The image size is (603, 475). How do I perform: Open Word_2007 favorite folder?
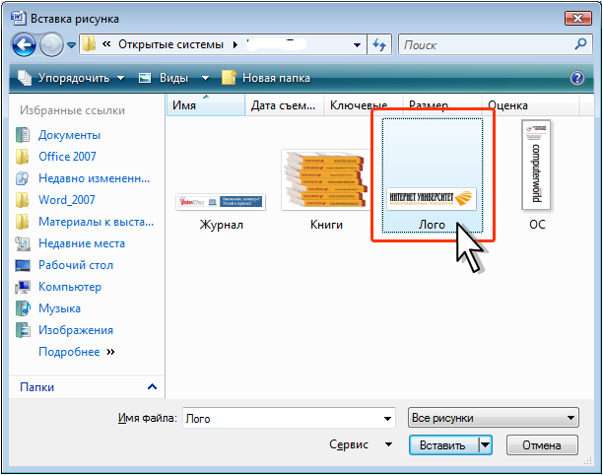point(67,200)
